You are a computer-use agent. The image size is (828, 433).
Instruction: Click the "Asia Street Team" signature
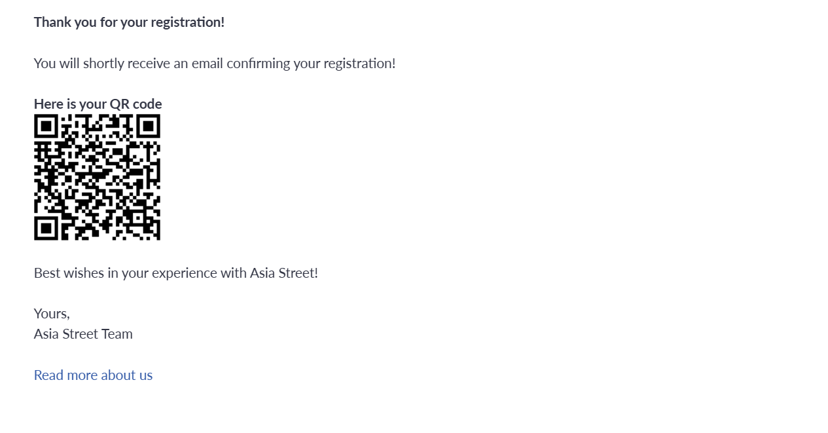(x=83, y=334)
